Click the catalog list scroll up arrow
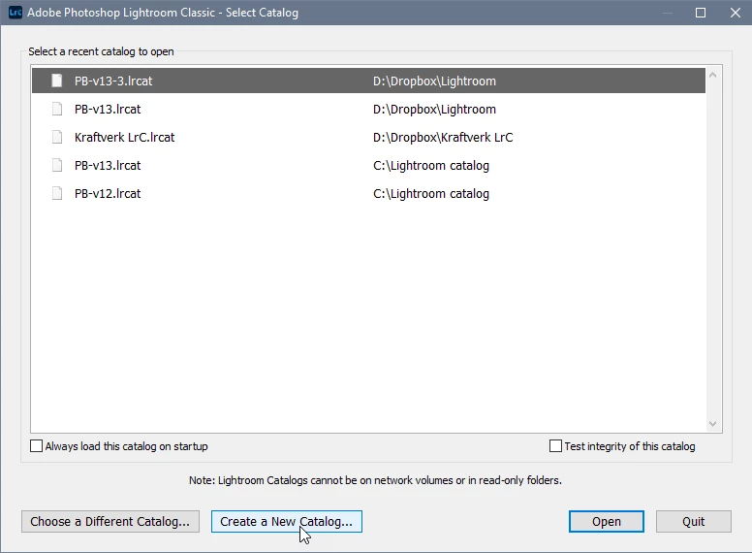The height and width of the screenshot is (553, 752). click(712, 75)
